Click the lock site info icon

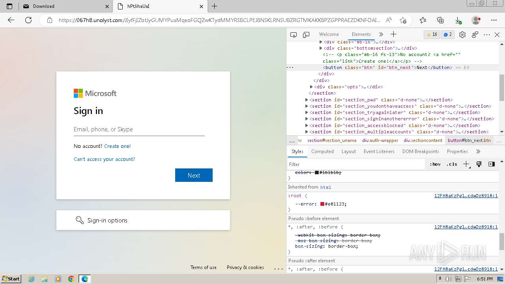coord(49,20)
